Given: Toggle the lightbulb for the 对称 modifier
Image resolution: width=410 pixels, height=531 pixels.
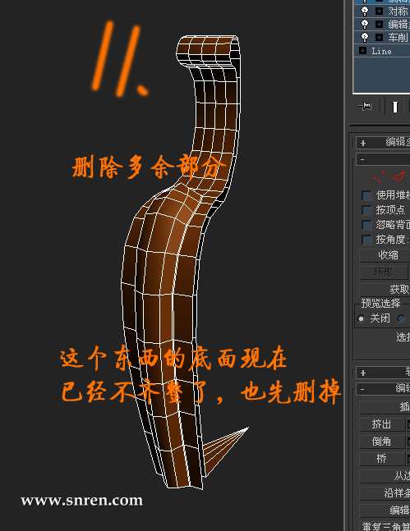Looking at the screenshot, I should [365, 11].
